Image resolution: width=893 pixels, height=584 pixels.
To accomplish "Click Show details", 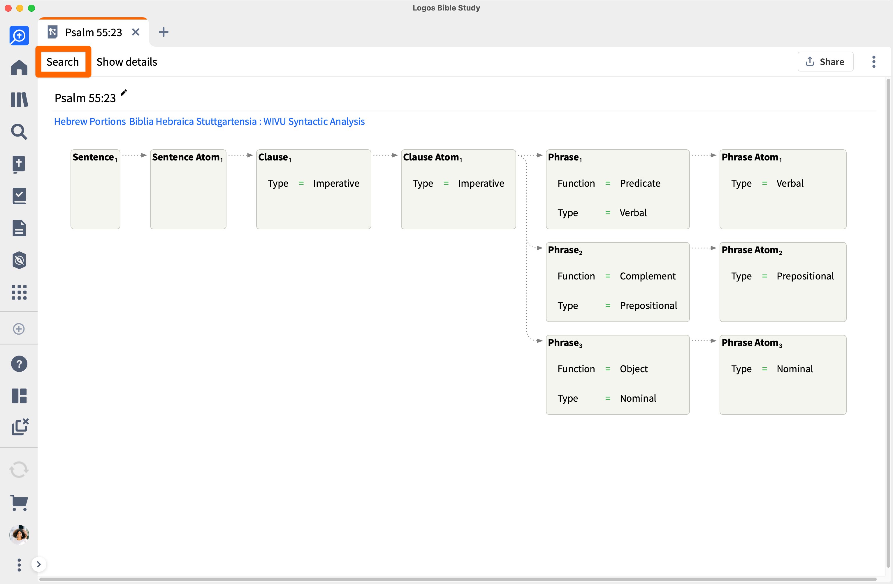I will [x=127, y=62].
